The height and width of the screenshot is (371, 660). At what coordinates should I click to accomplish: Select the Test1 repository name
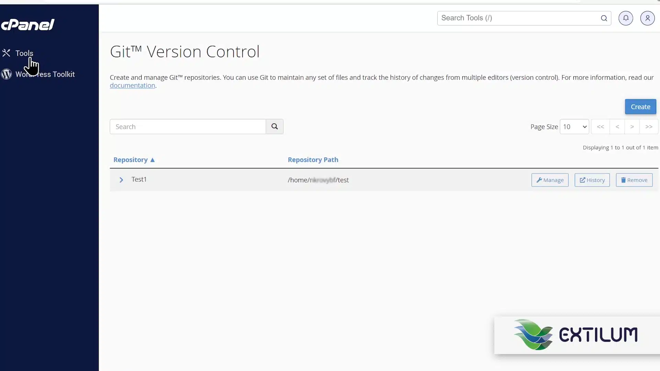[x=139, y=179]
